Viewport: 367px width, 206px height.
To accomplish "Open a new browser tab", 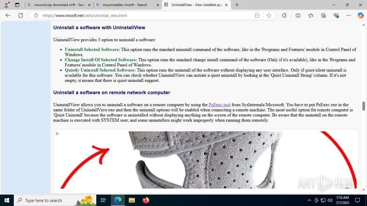I will click(237, 5).
